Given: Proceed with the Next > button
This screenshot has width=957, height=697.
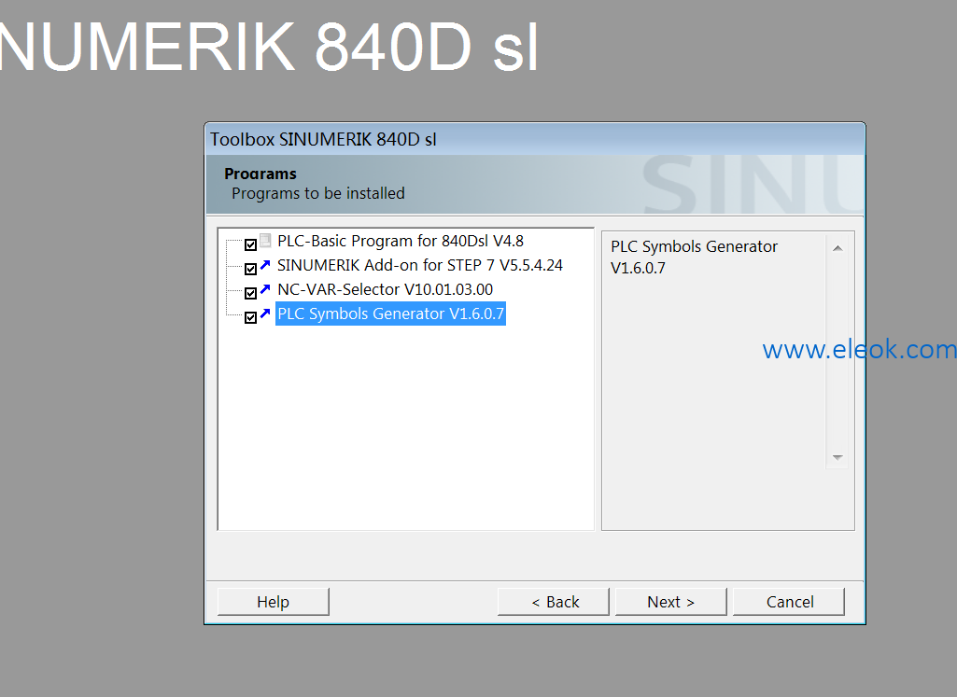Looking at the screenshot, I should (x=670, y=602).
